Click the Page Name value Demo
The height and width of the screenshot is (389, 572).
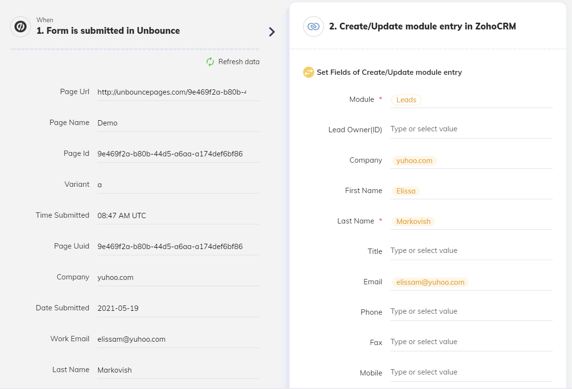coord(107,123)
